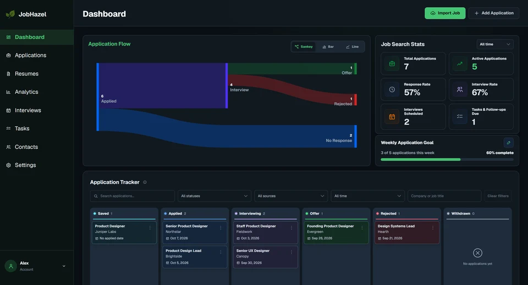Click the Search applications input field
This screenshot has width=528, height=285.
coord(133,196)
